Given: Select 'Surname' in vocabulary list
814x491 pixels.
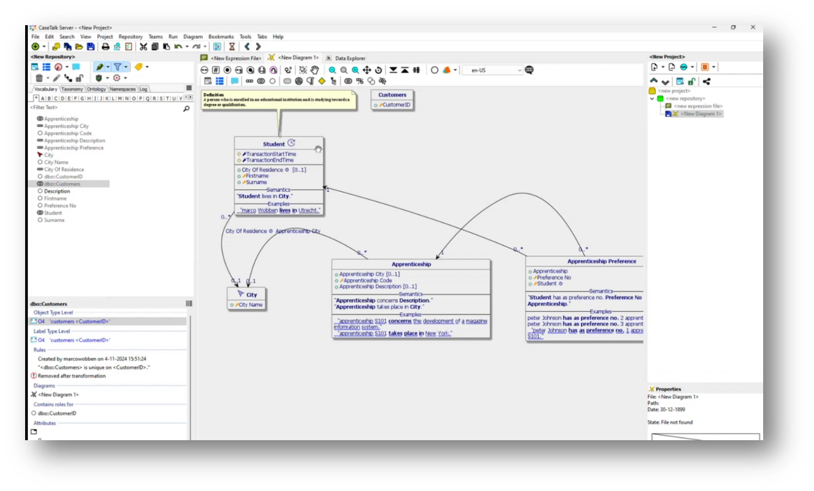Looking at the screenshot, I should 54,220.
